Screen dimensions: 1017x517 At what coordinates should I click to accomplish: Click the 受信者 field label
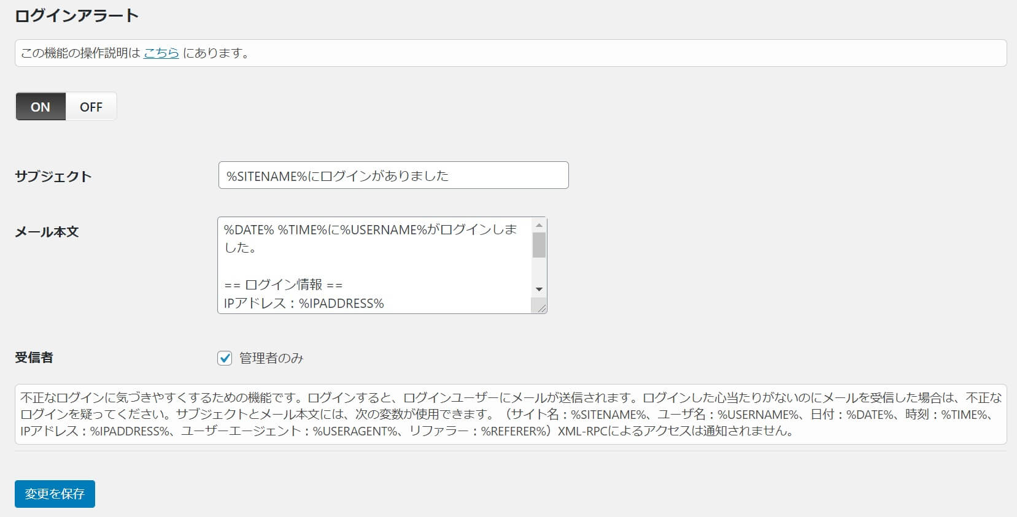(34, 358)
